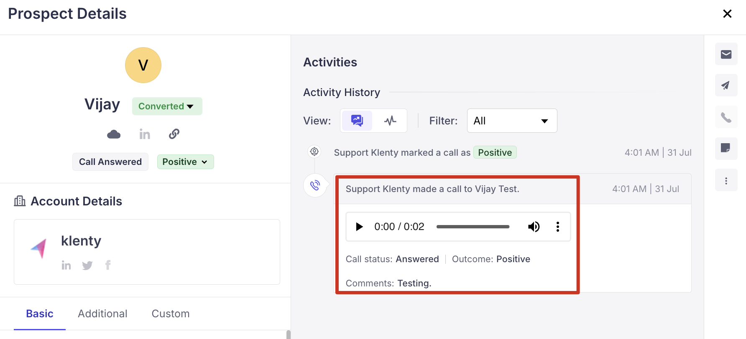Screen dimensions: 746x339
Task: Open the Filter All dropdown
Action: [x=511, y=121]
